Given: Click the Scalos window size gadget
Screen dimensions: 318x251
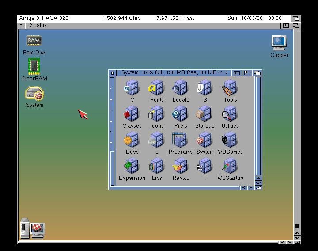Looking at the screenshot, I should click(297, 243).
